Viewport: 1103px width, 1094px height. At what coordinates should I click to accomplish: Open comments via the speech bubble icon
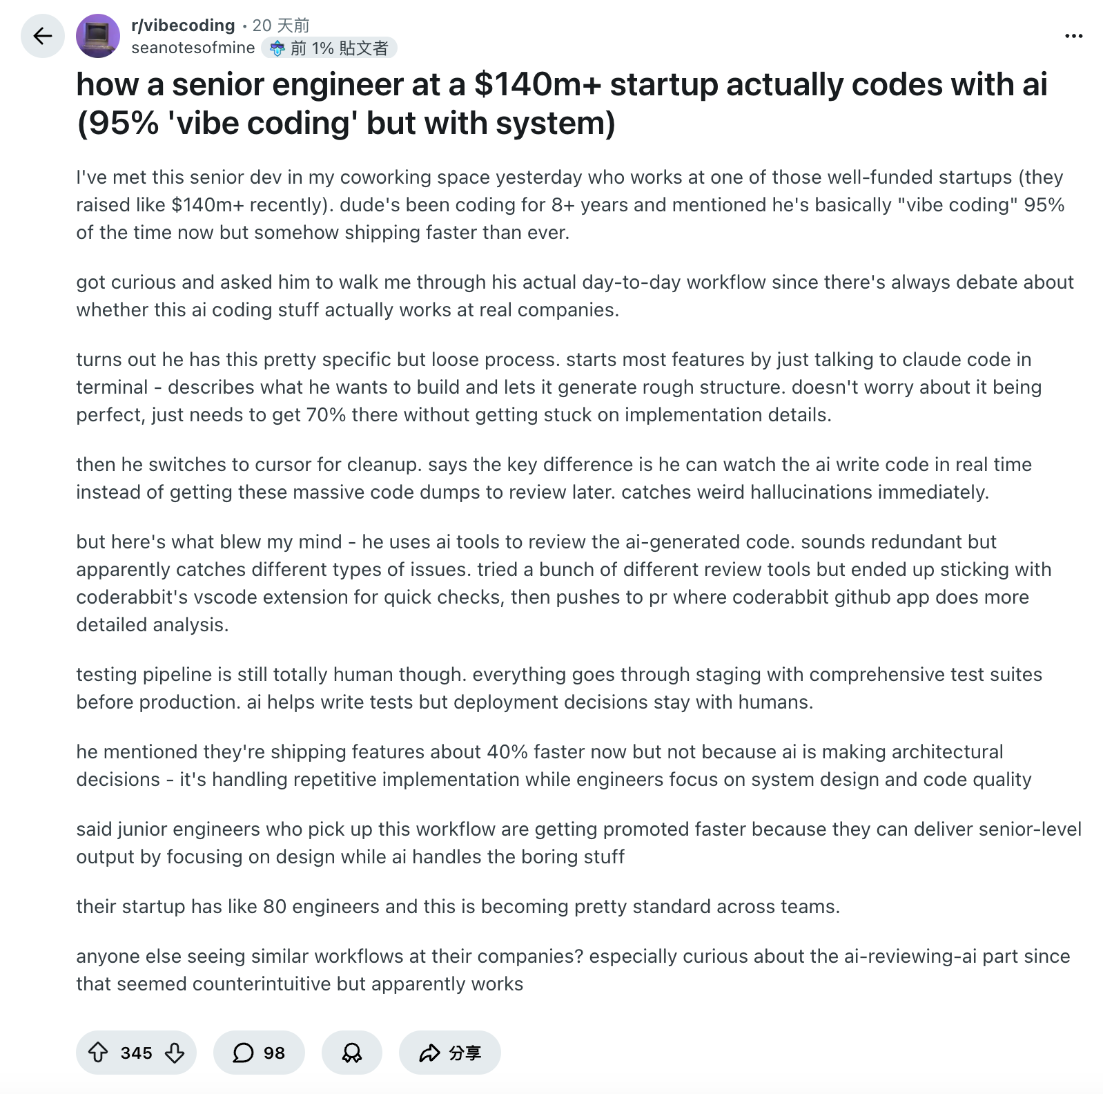click(x=243, y=1053)
